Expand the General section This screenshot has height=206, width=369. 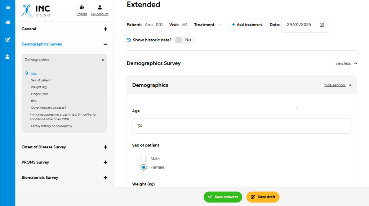[105, 29]
